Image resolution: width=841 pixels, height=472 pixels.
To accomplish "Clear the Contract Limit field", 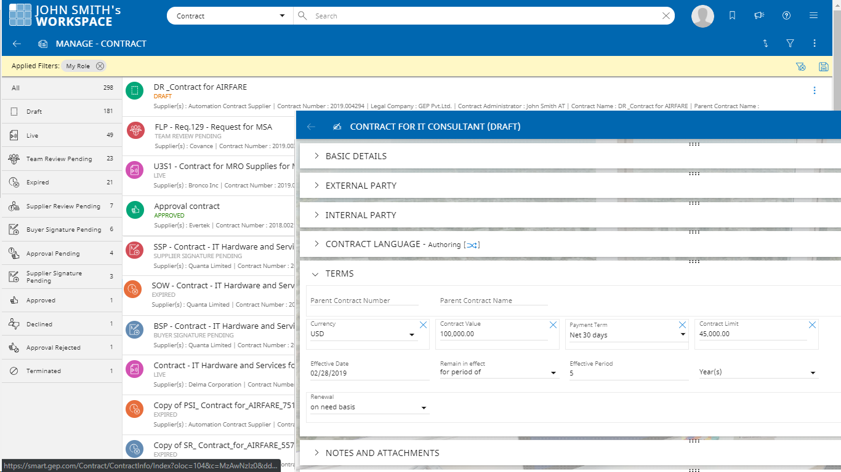I will (x=812, y=325).
